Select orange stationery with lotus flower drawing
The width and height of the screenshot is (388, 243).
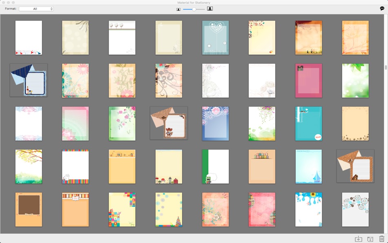[355, 38]
